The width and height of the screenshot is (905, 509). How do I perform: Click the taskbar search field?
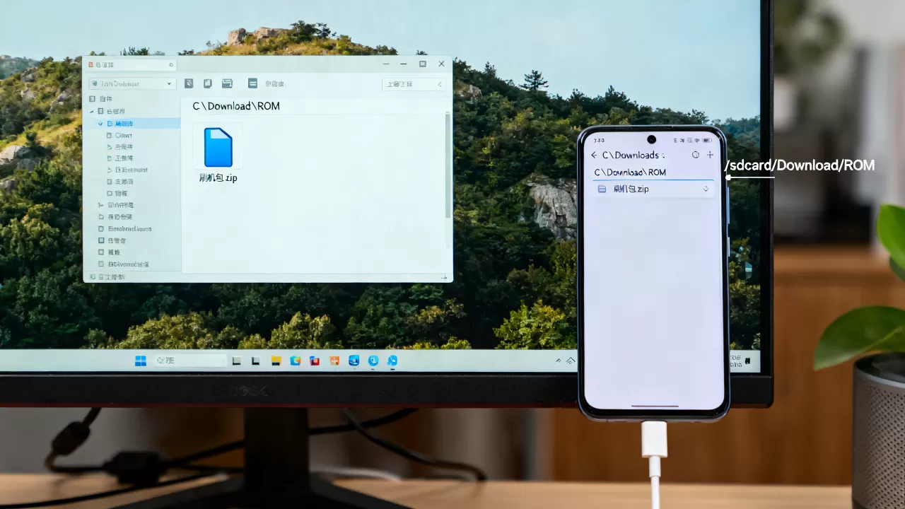[191, 361]
